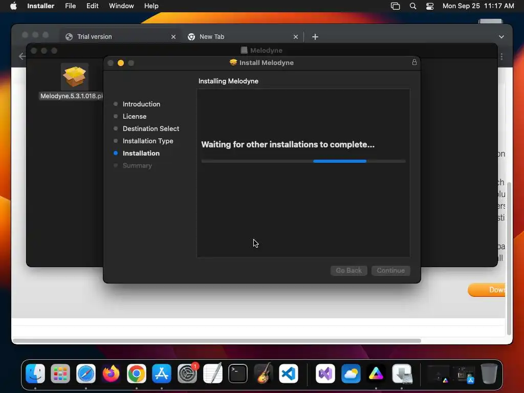Open Visual Studio Code from the Dock
Image resolution: width=524 pixels, height=393 pixels.
tap(289, 373)
